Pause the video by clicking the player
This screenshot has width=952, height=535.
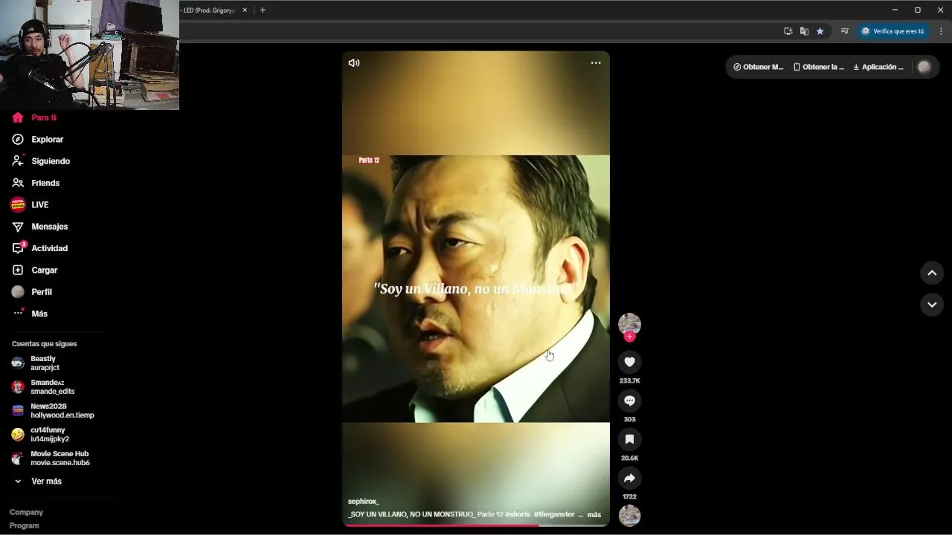click(x=476, y=288)
